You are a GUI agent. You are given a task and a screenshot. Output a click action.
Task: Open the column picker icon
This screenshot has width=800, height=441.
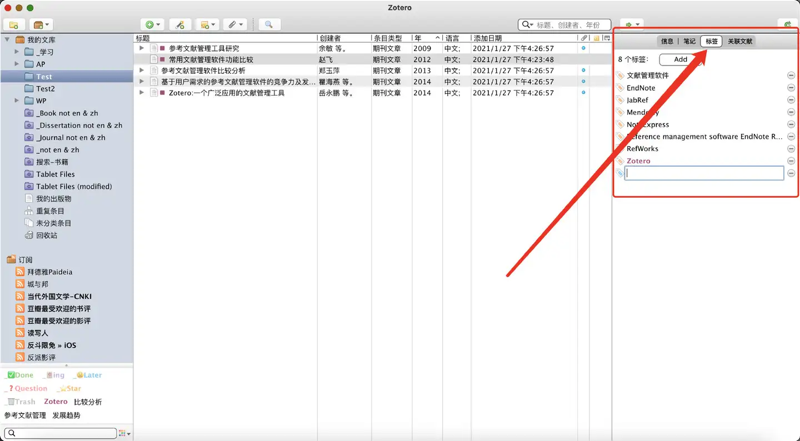pyautogui.click(x=607, y=38)
